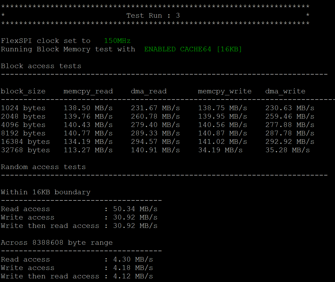Click the "Test Run : 3" header text
Screen dimensions: 335x282
(153, 16)
